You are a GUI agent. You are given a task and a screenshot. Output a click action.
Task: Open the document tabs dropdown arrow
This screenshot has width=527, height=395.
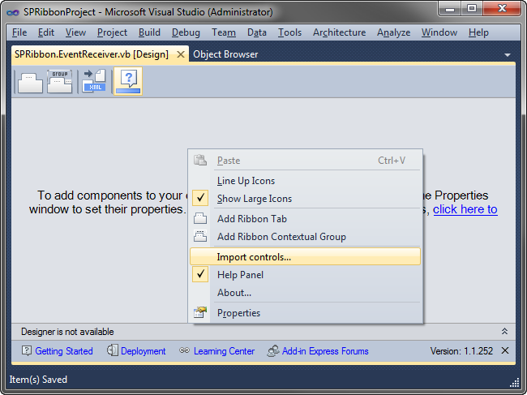(x=508, y=55)
